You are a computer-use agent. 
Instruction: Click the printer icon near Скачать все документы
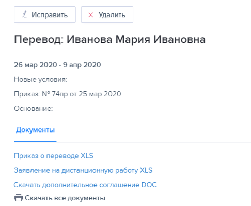click(x=19, y=198)
